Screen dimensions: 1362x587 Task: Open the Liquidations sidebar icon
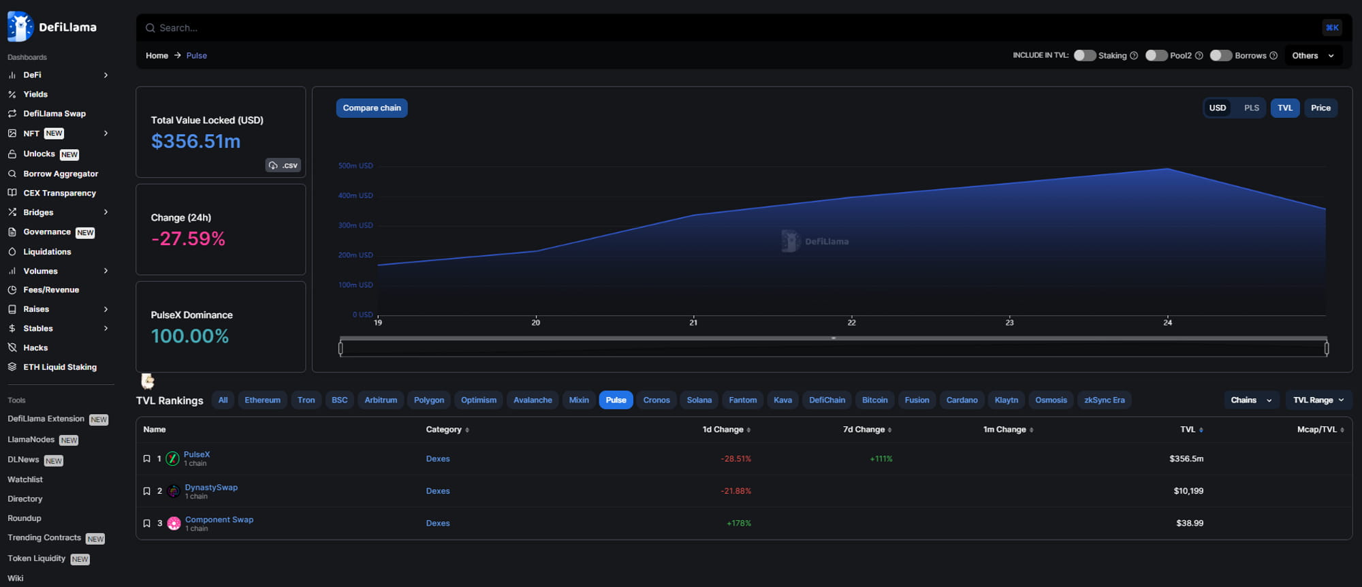12,251
